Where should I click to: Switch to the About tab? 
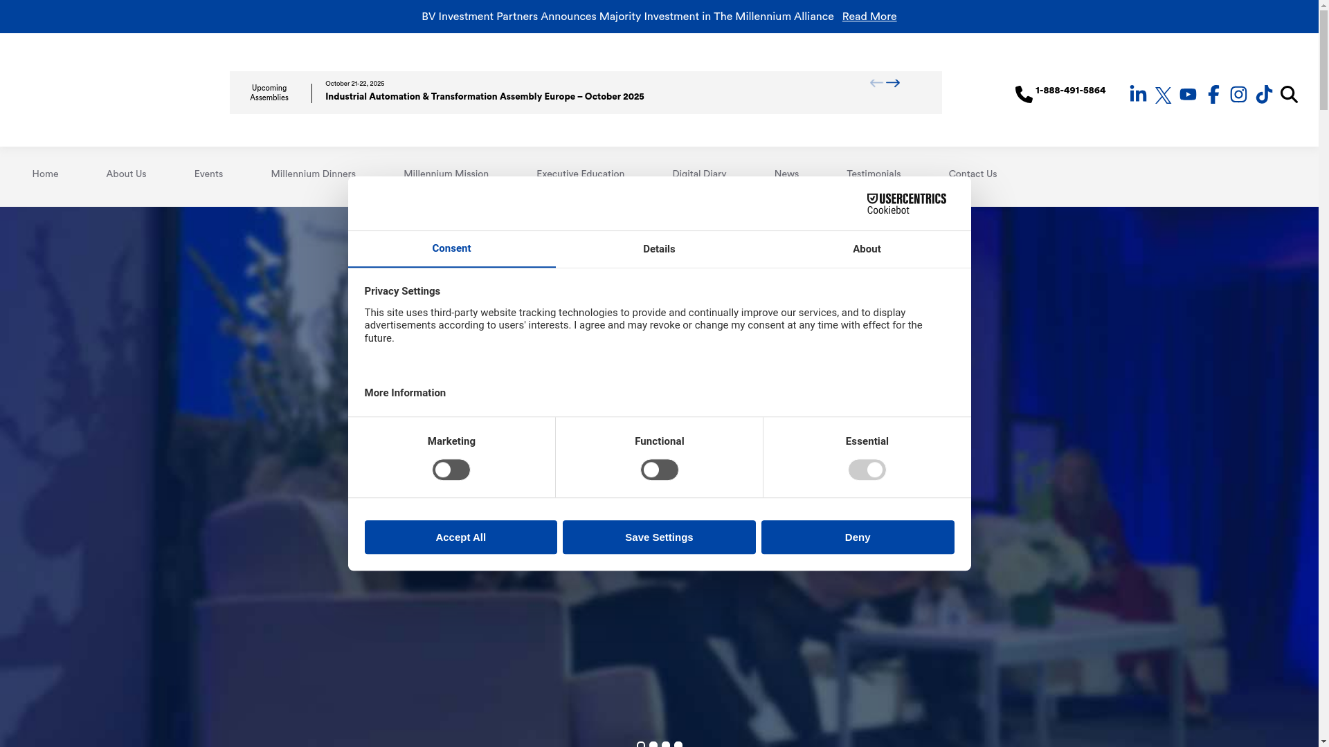[867, 249]
